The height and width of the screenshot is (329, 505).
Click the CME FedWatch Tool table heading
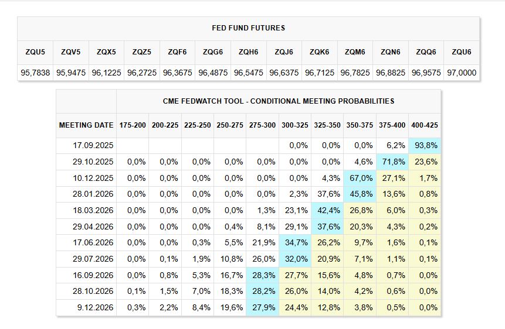279,101
